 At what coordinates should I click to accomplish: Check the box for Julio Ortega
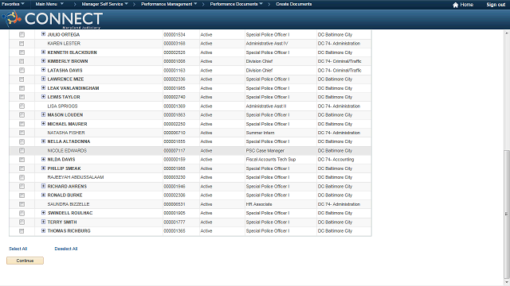point(22,34)
